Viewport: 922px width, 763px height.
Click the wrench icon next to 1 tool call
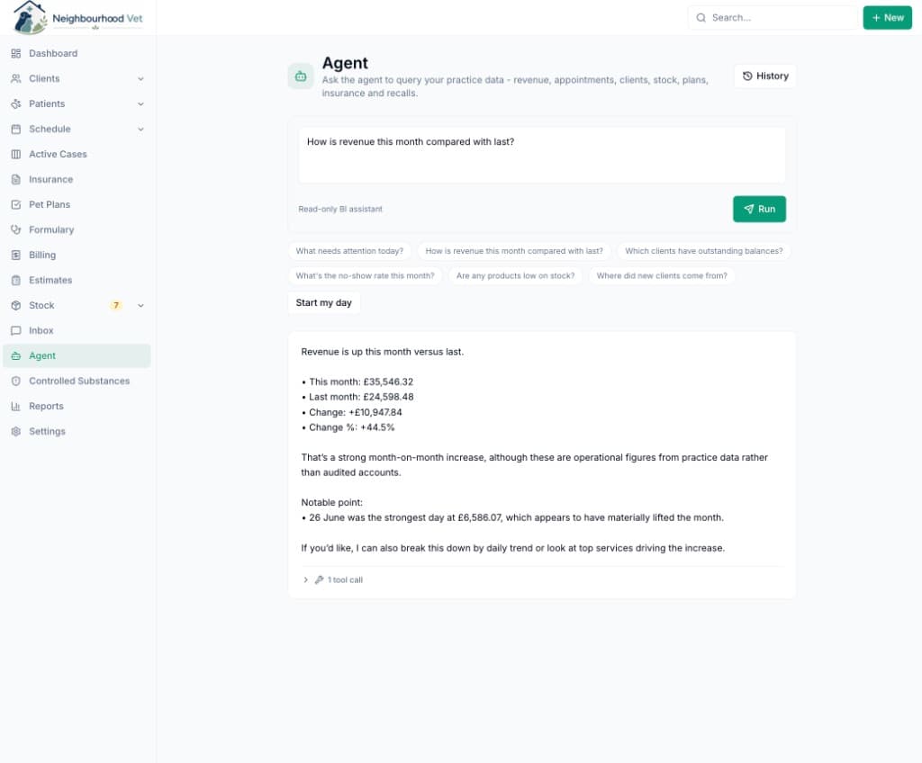tap(320, 580)
